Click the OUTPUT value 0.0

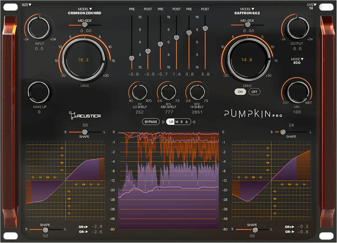297,49
